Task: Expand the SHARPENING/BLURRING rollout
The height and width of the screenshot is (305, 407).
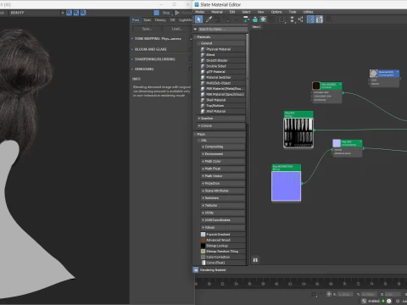Action: point(132,59)
